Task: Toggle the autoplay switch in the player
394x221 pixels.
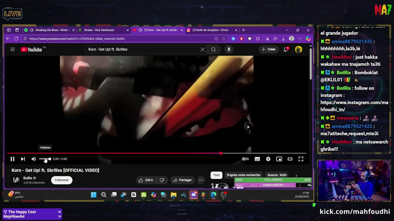Action: [245, 159]
